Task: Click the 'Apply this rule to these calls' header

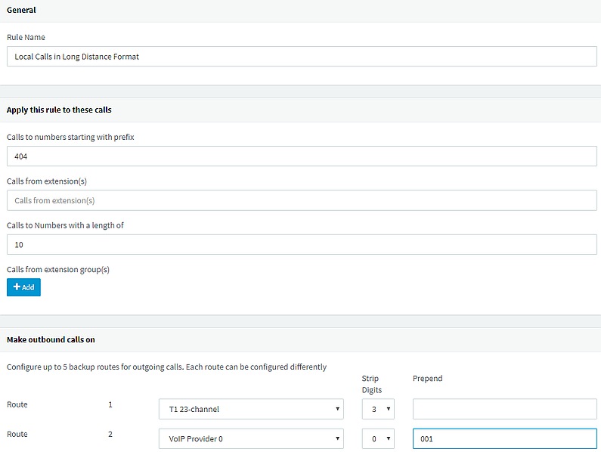Action: coord(59,110)
